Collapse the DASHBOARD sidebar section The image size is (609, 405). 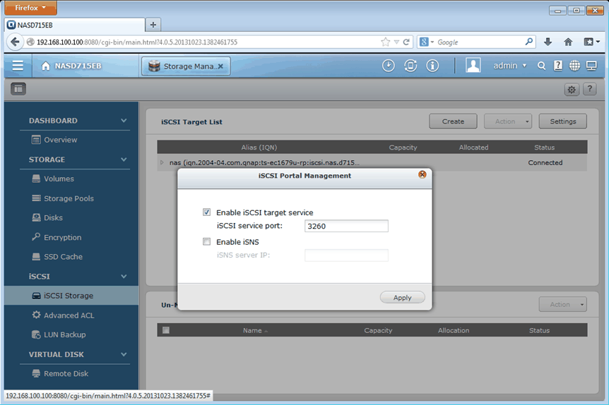click(124, 121)
